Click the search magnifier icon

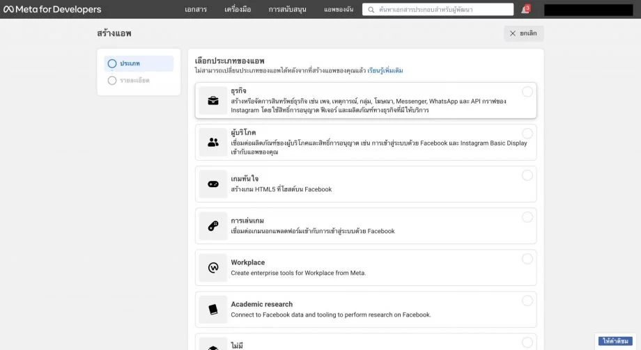[371, 9]
